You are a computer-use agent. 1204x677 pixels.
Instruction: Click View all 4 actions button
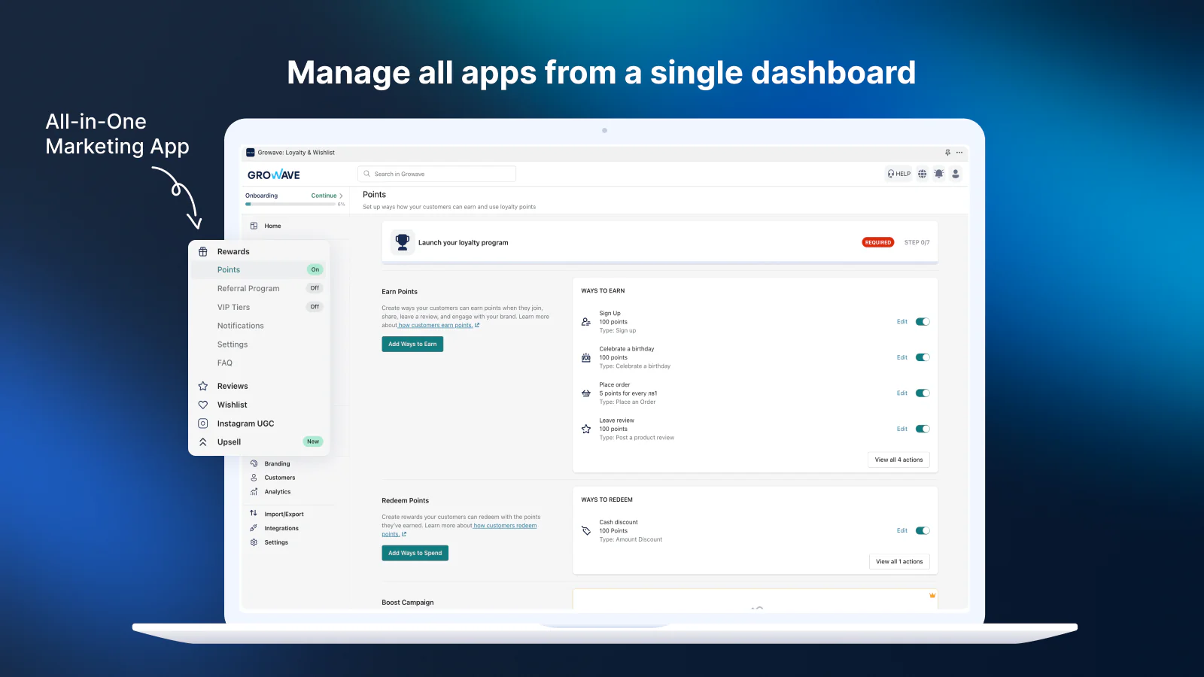click(x=898, y=460)
